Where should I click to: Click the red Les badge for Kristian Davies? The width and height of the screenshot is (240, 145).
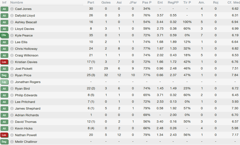(x=4, y=62)
